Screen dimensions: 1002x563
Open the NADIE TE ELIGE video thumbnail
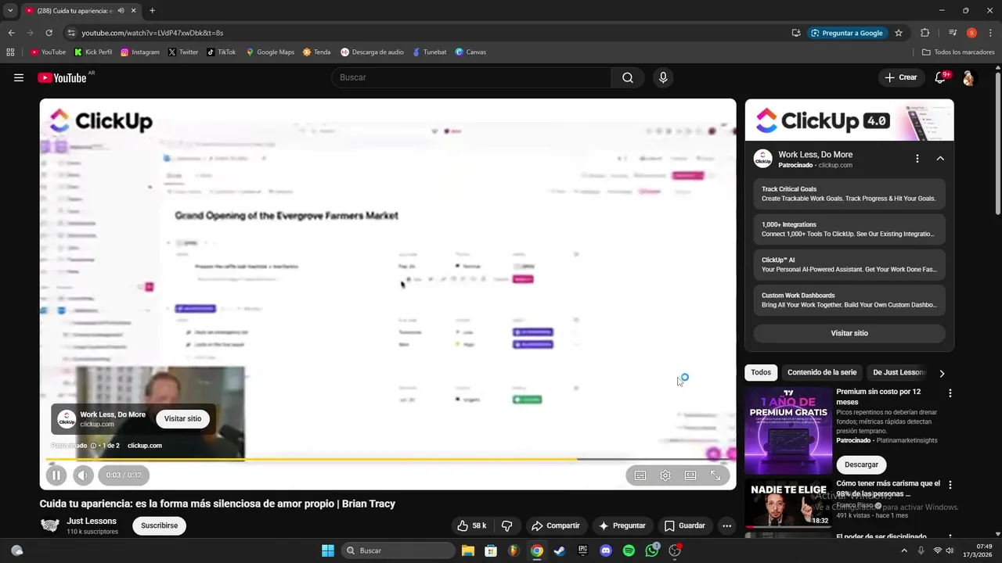(788, 504)
